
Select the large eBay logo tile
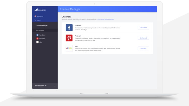pos(69,48)
